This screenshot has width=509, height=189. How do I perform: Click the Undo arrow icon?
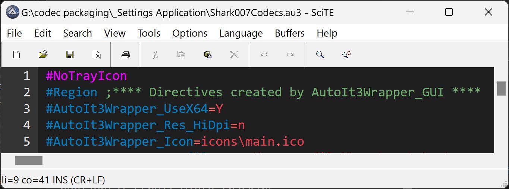coord(264,55)
